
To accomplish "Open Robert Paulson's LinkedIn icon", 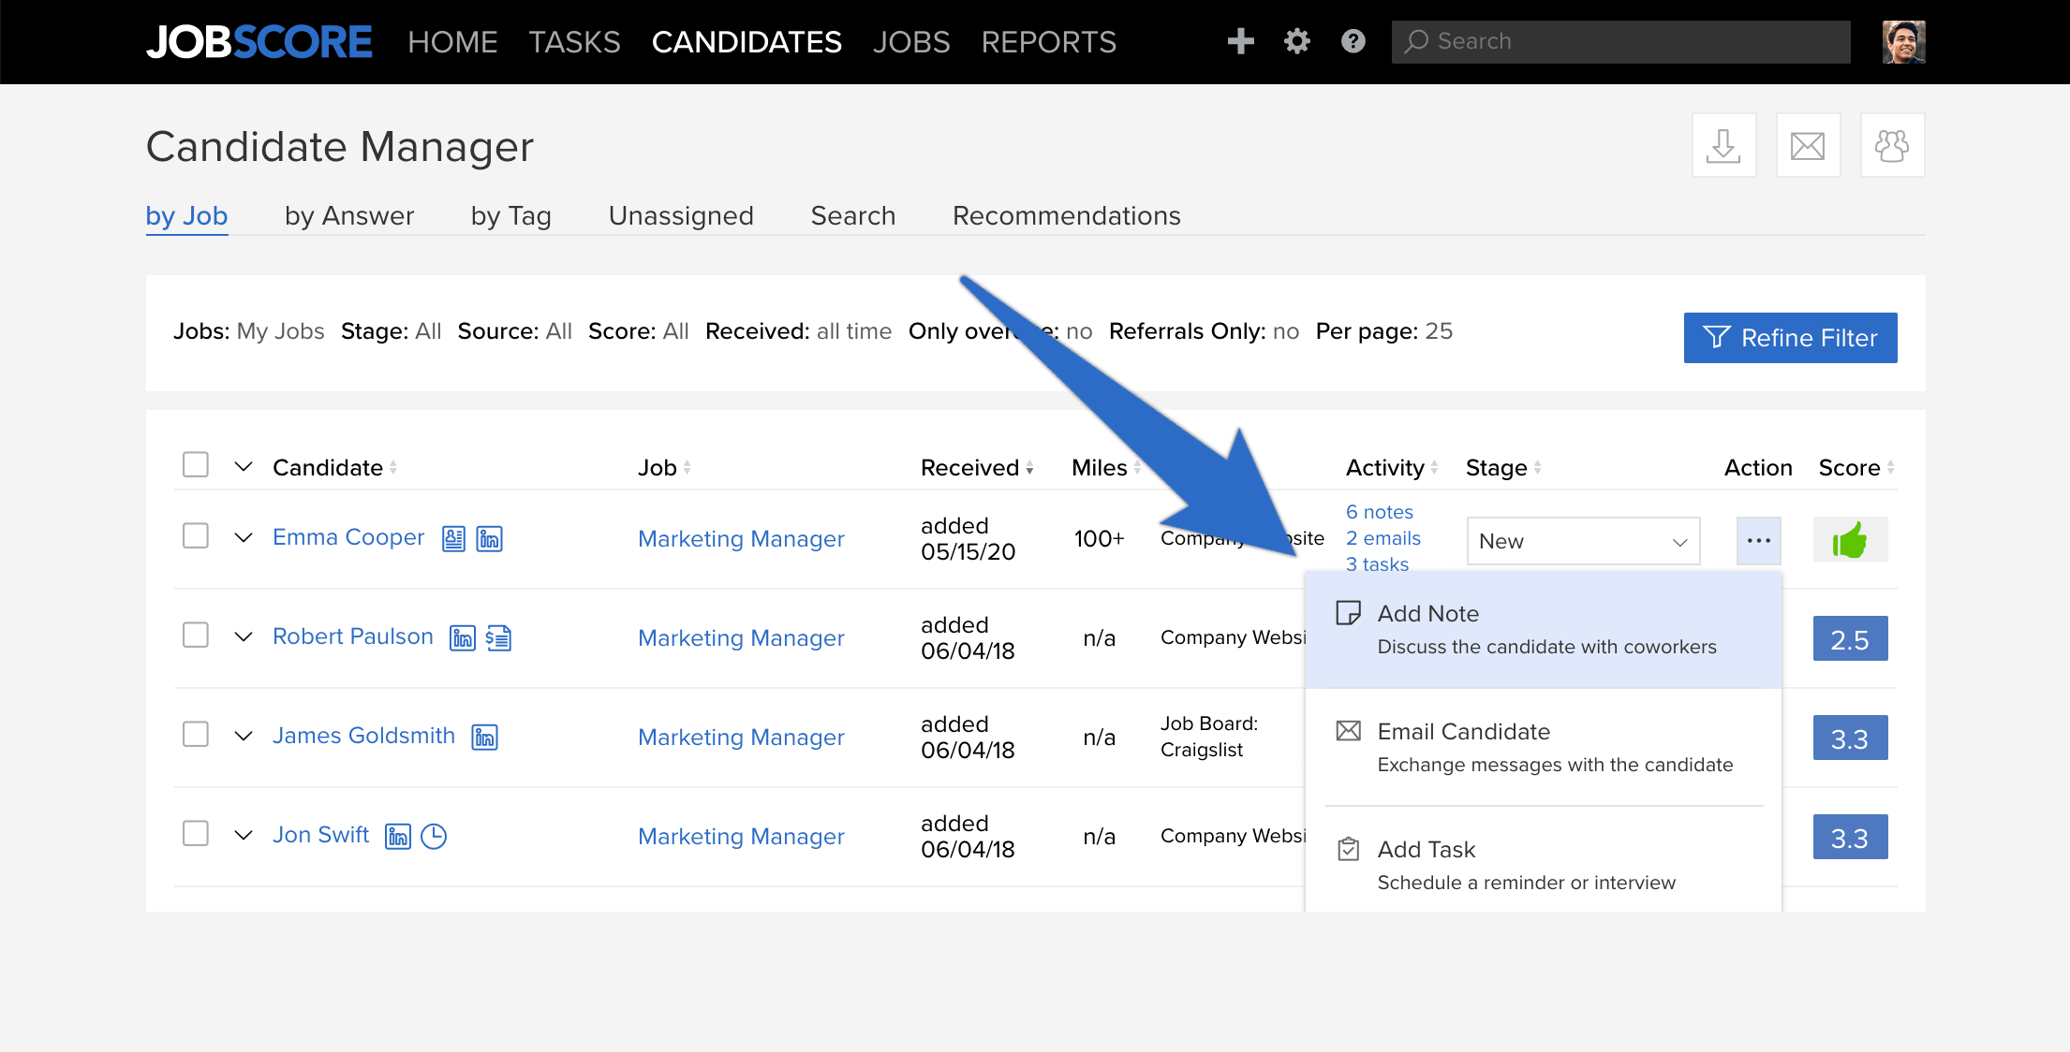I will 463,637.
